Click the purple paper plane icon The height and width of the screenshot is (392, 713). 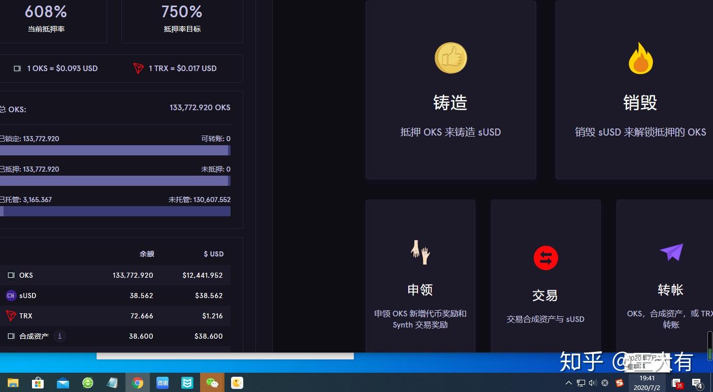pyautogui.click(x=671, y=252)
